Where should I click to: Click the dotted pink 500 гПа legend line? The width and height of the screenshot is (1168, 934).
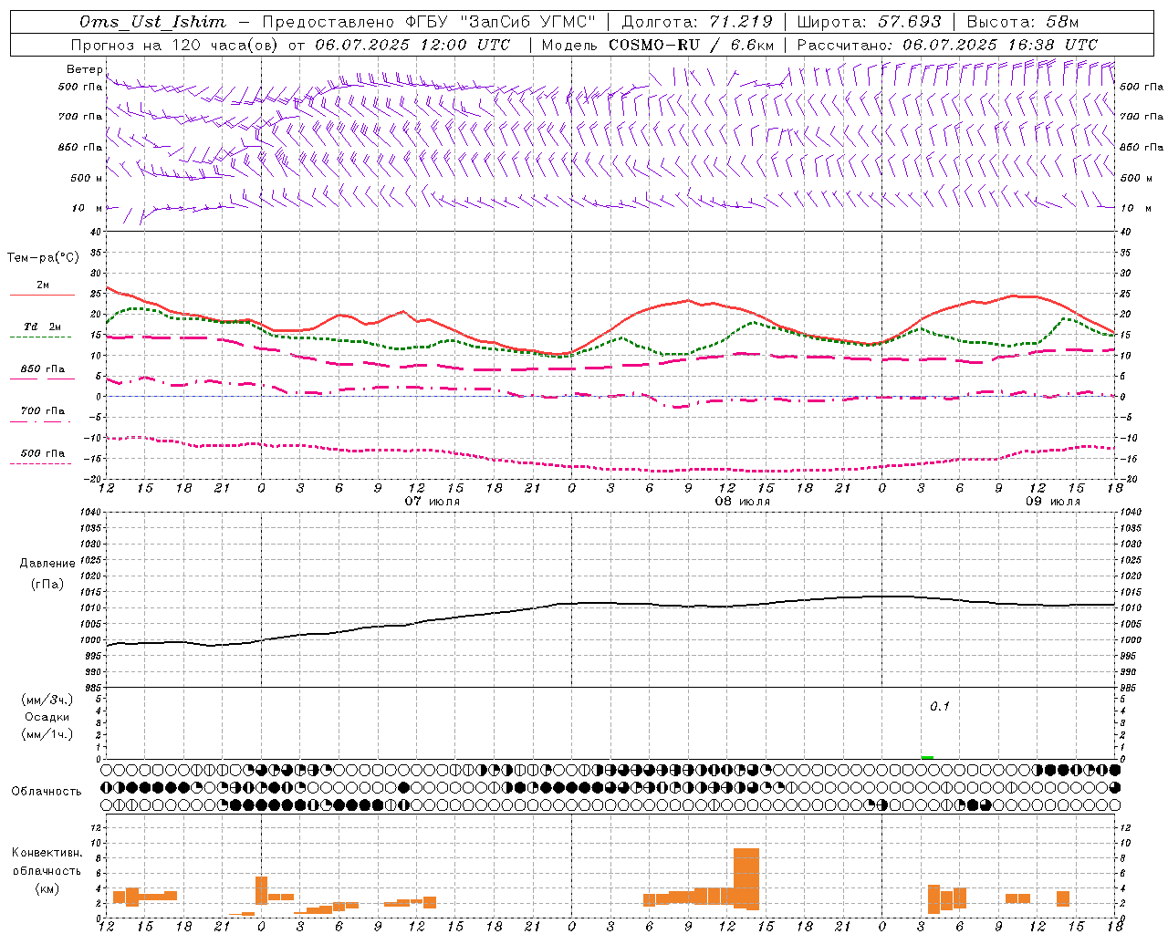[x=40, y=464]
